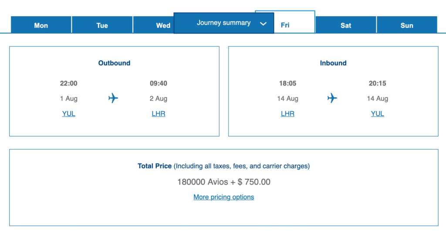Collapse the Journey summary chevron arrow
This screenshot has width=446, height=233.
tap(263, 24)
